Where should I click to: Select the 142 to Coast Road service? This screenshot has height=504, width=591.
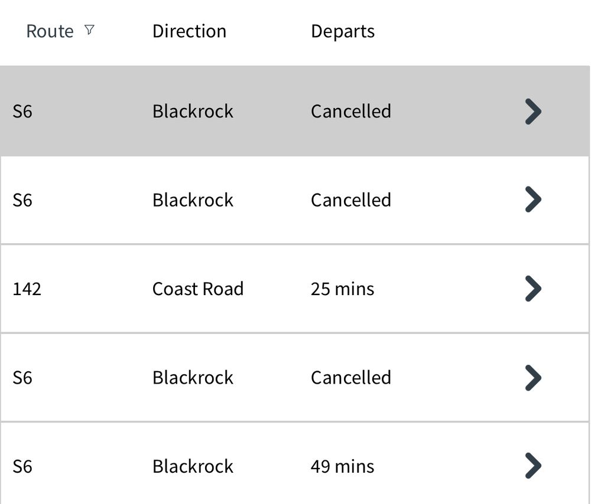(266, 289)
